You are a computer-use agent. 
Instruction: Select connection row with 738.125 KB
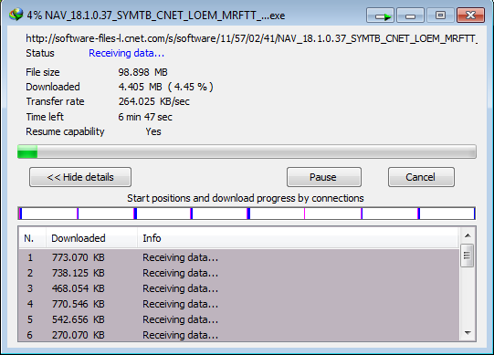(239, 273)
